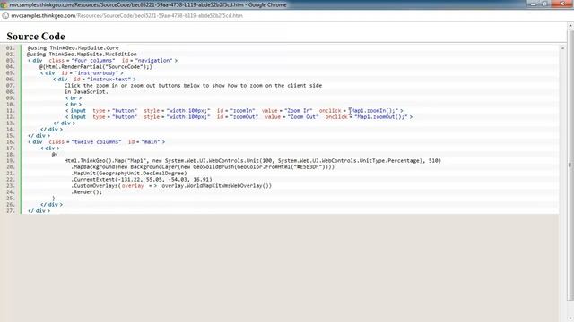Click 'in JavaScript.' on line 08
Viewport: 574px width, 322px height.
click(x=86, y=91)
